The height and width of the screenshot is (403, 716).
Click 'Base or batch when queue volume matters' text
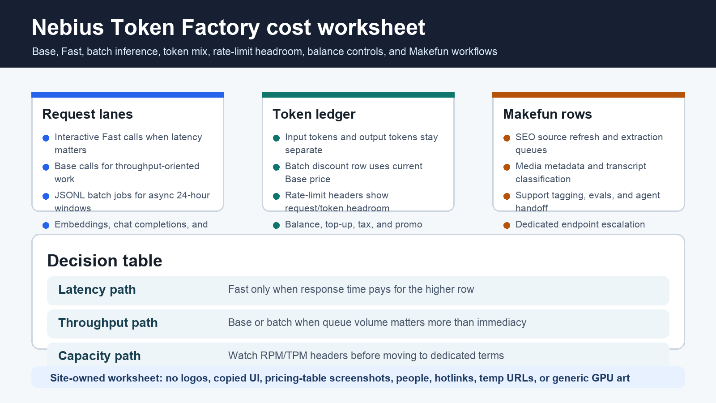pos(377,322)
